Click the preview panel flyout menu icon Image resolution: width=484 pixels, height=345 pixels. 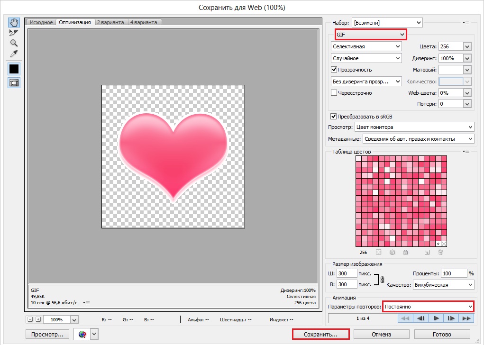[86, 303]
